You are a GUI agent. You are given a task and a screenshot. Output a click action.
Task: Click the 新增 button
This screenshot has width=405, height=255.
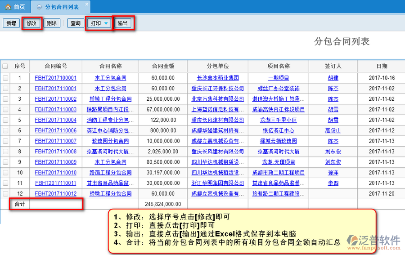(x=11, y=23)
